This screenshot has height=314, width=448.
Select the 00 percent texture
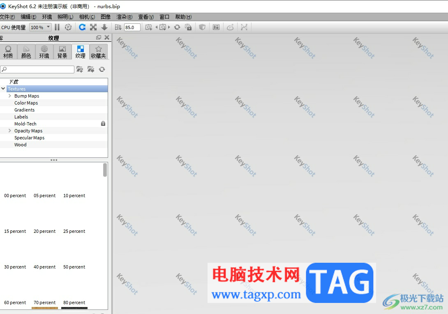click(x=15, y=196)
